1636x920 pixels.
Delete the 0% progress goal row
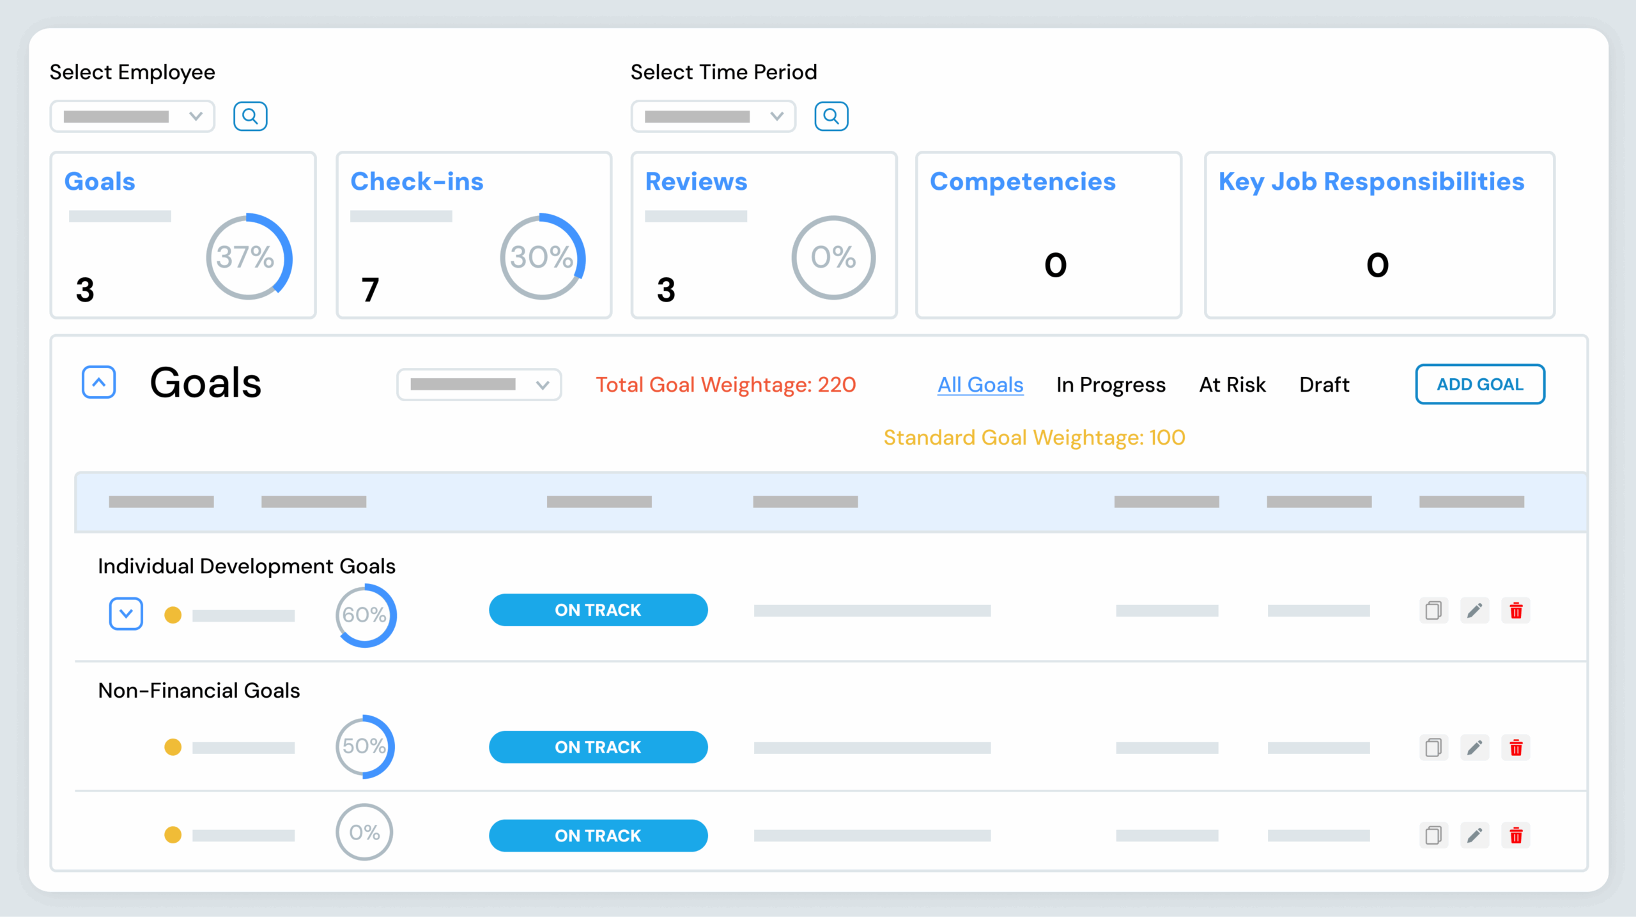tap(1515, 835)
